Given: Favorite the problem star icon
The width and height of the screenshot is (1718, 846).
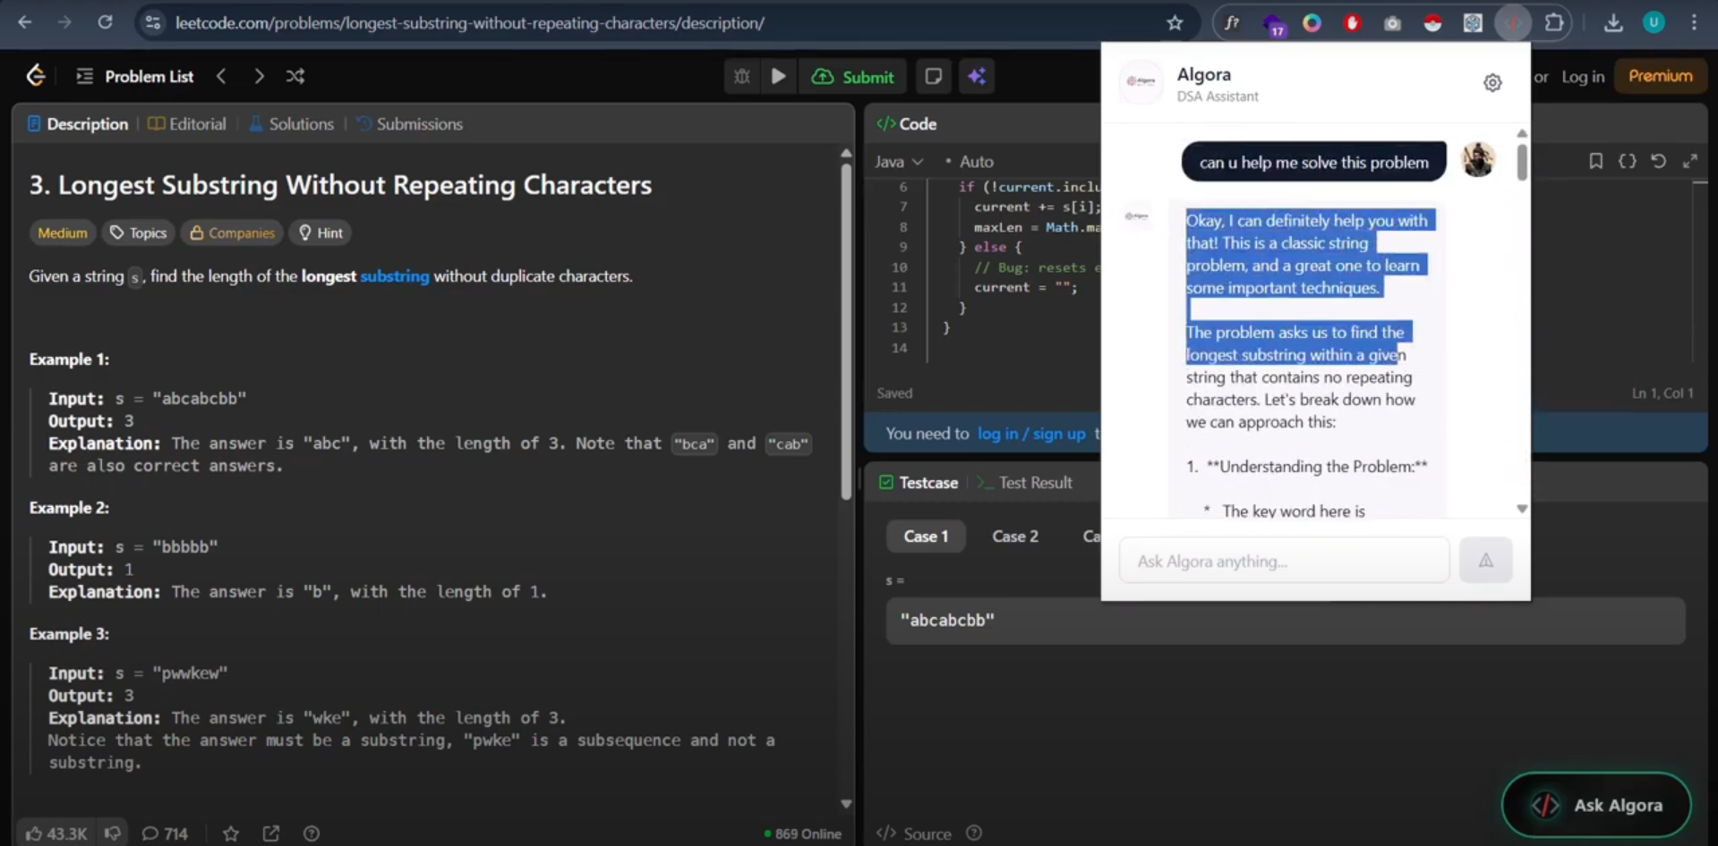Looking at the screenshot, I should click(231, 833).
